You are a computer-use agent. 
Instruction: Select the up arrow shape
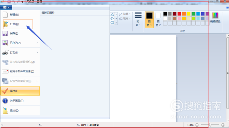coord(112,19)
